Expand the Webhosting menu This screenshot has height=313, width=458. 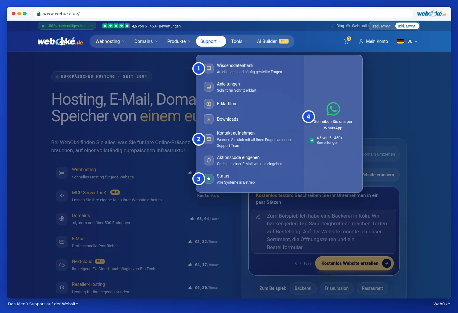(110, 41)
